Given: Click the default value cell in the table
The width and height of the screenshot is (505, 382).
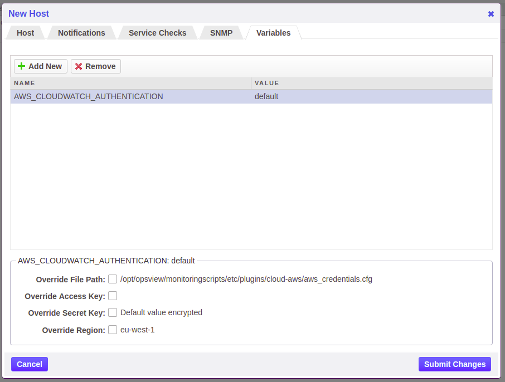Looking at the screenshot, I should (266, 96).
